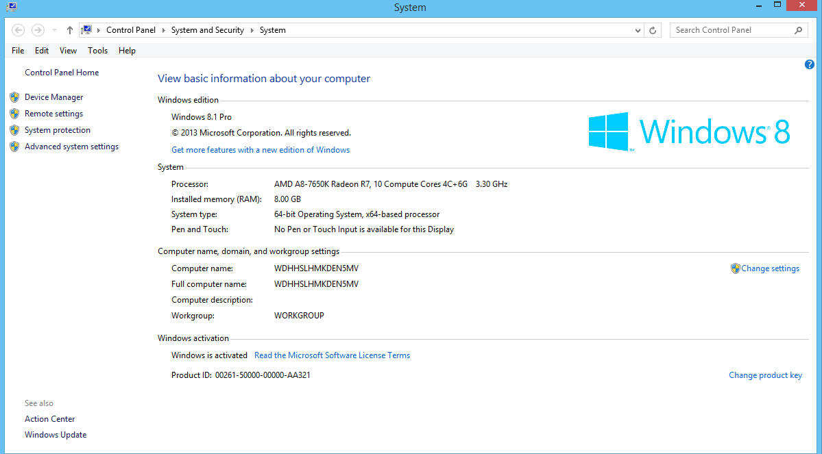Go up one level with Up arrow
Viewport: 822px width, 454px height.
(x=70, y=30)
